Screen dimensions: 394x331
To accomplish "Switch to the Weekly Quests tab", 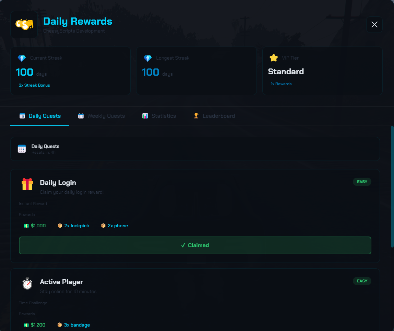I will pos(102,116).
